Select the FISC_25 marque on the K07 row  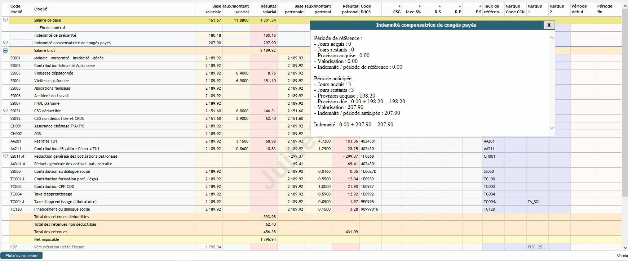(x=537, y=247)
